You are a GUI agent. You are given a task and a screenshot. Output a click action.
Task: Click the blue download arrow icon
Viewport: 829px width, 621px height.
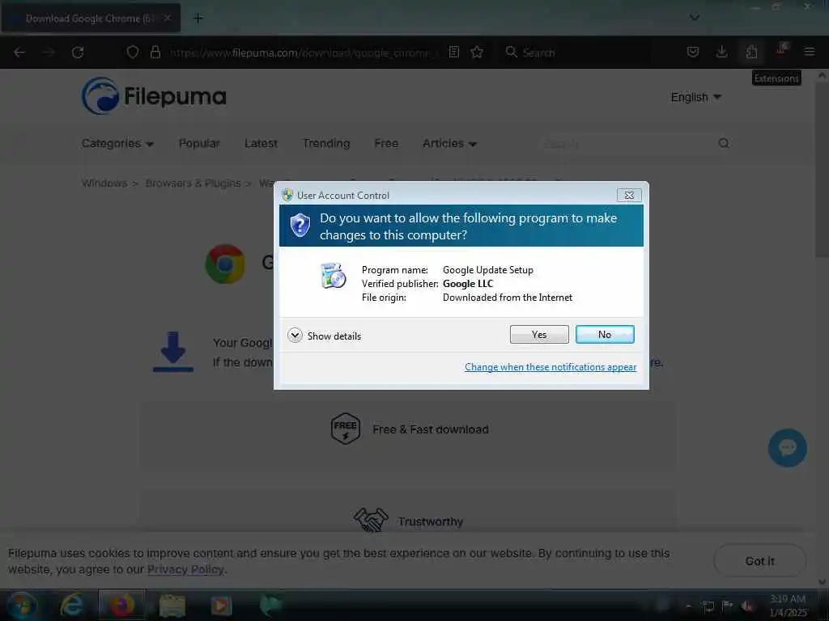[173, 352]
